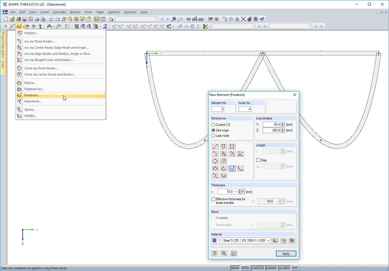Enable the Step checkbox

click(x=258, y=160)
